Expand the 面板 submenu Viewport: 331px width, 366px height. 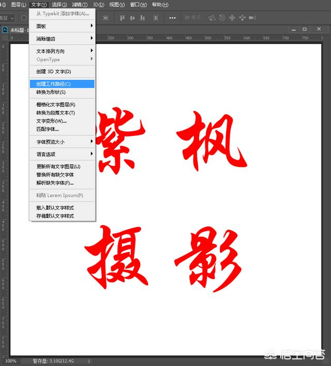click(x=62, y=26)
